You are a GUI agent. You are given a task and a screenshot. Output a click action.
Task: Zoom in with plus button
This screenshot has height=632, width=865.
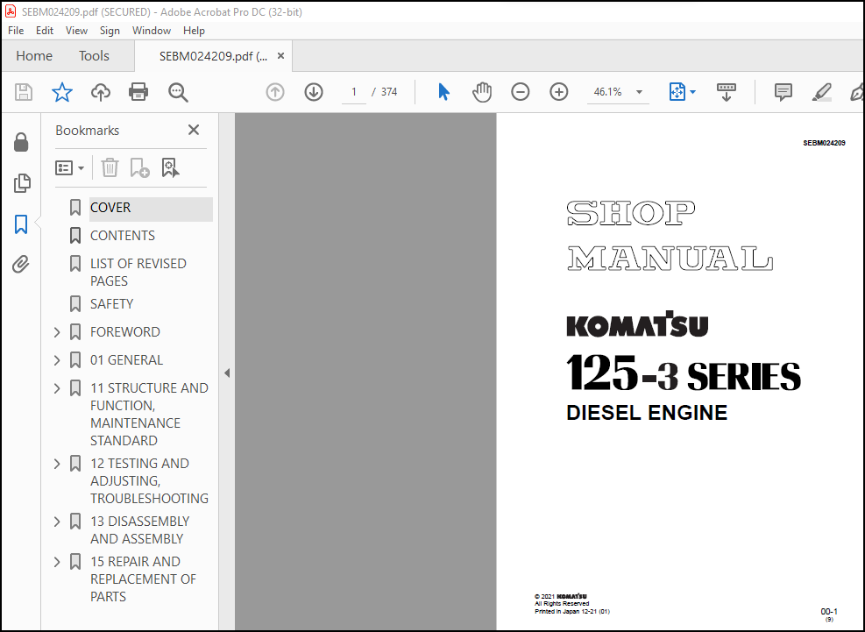(559, 92)
